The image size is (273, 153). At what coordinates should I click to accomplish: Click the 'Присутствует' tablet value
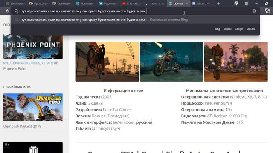pyautogui.click(x=108, y=129)
